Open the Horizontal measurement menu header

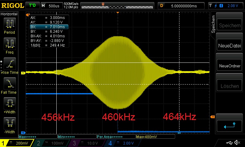pos(9,14)
